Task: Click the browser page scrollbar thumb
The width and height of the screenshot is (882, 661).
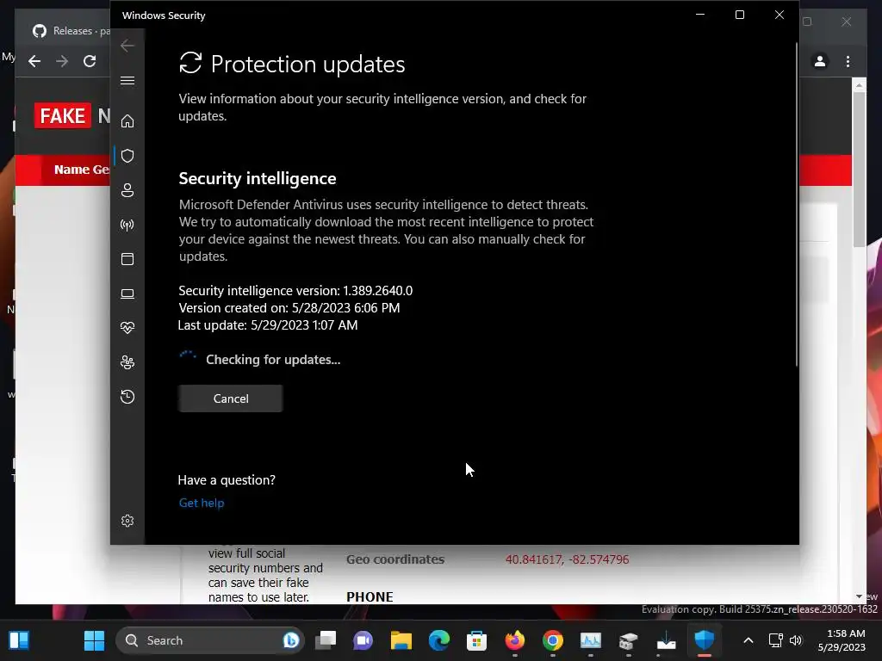Action: (x=859, y=169)
